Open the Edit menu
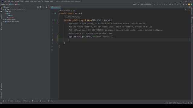 click(x=8, y=1)
